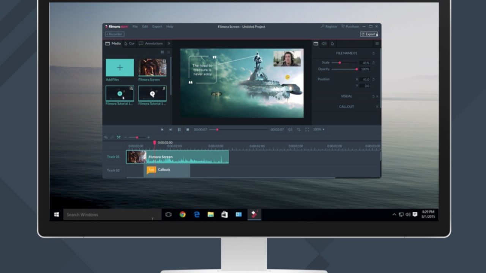Click the Scale value field 41%
Screen dimensions: 486x273
[x=365, y=63]
